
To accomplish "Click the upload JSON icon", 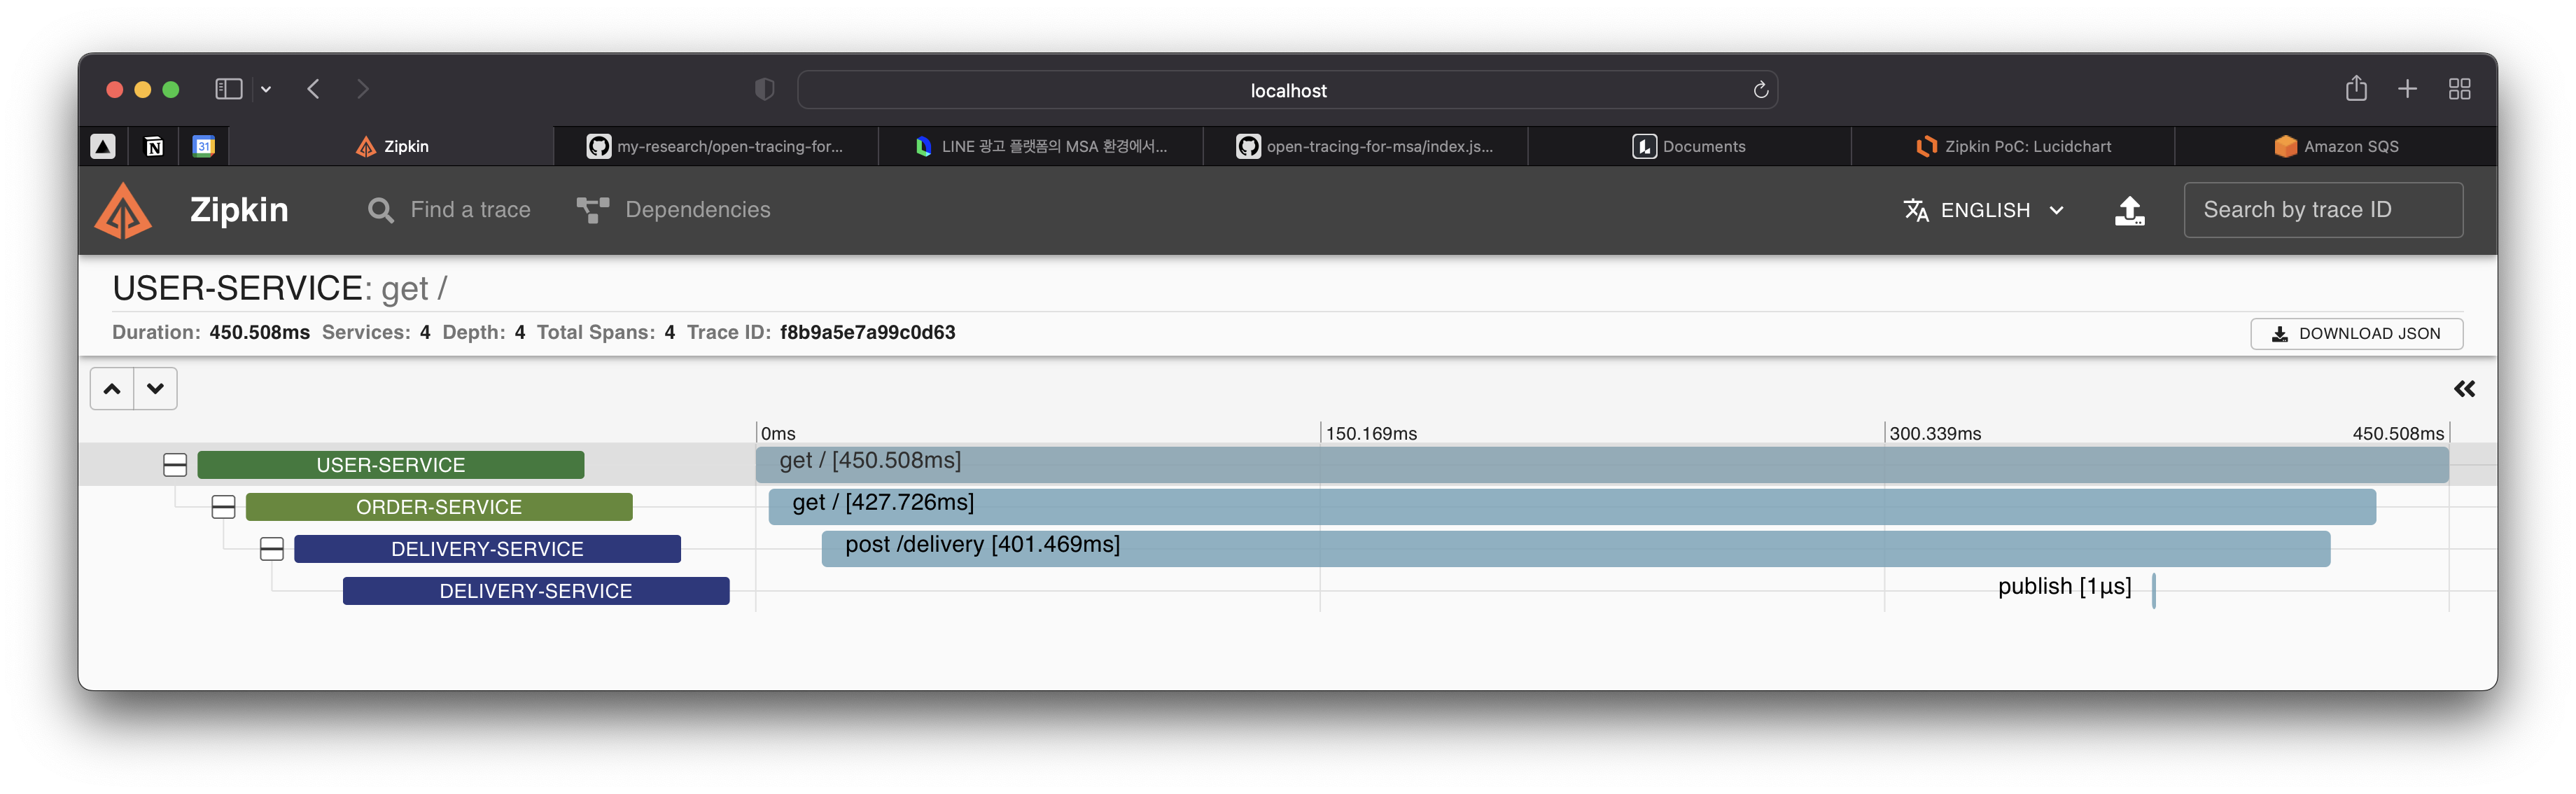I will click(2129, 211).
